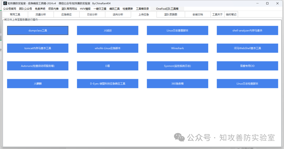
Task: Open the 火麒麟 tool
Action: click(x=38, y=83)
